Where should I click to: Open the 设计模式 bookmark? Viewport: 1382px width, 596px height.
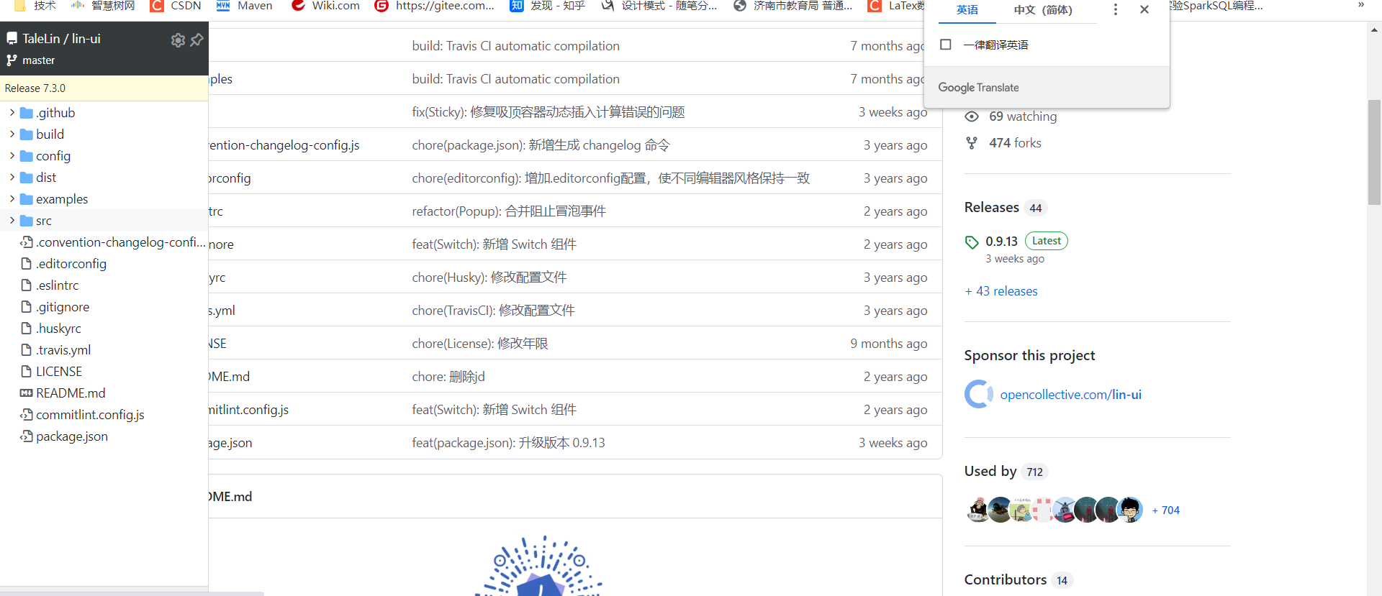[x=659, y=6]
